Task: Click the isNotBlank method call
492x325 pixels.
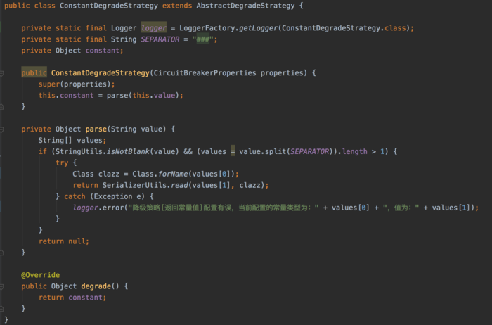Action: tap(128, 152)
